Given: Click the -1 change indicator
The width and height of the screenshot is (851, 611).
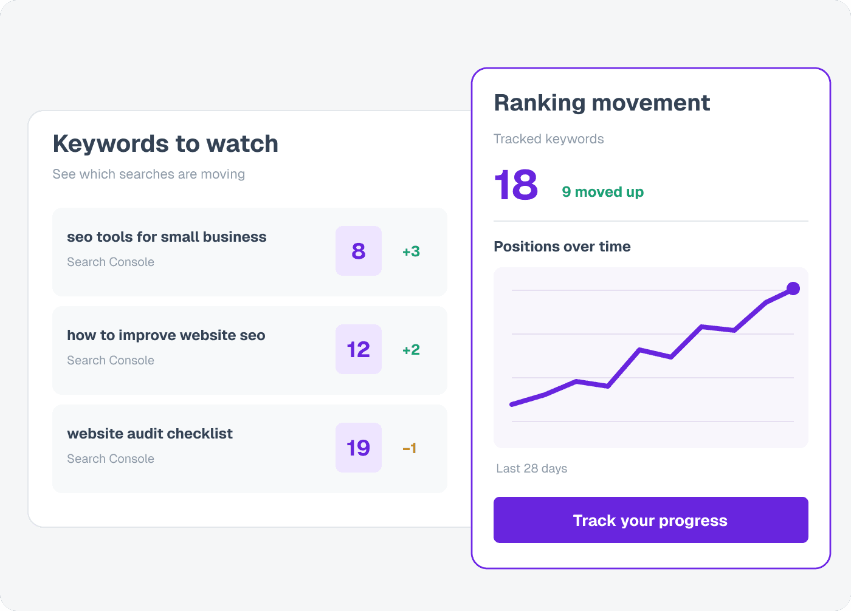Looking at the screenshot, I should (410, 448).
